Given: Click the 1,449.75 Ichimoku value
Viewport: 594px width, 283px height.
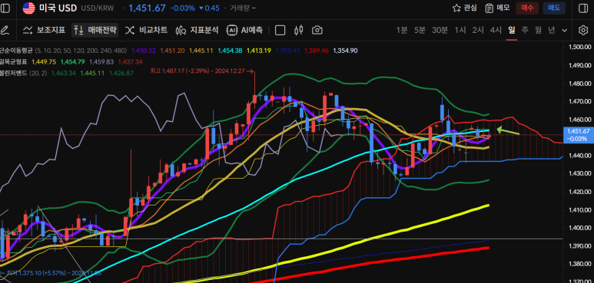Looking at the screenshot, I should tap(45, 61).
